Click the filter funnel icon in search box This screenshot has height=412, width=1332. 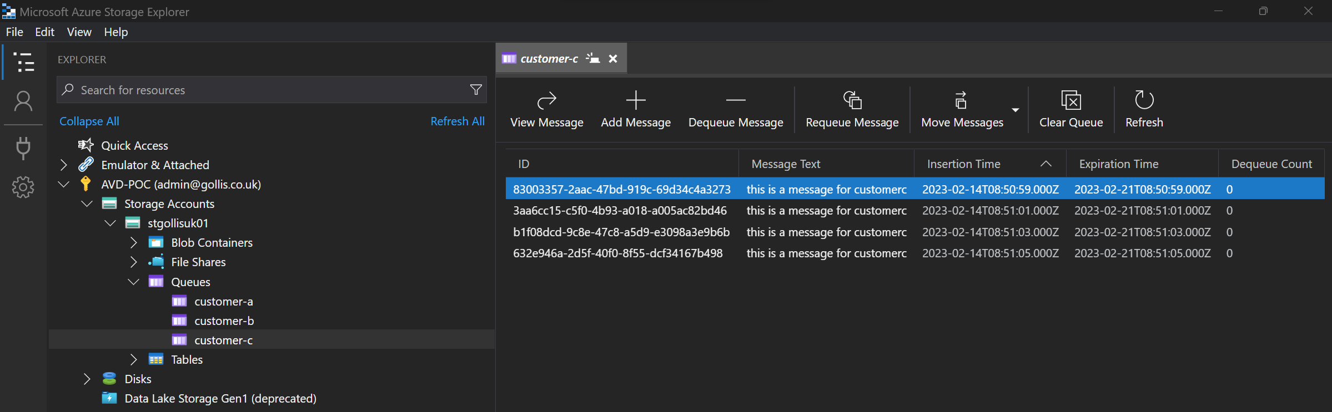pyautogui.click(x=476, y=90)
